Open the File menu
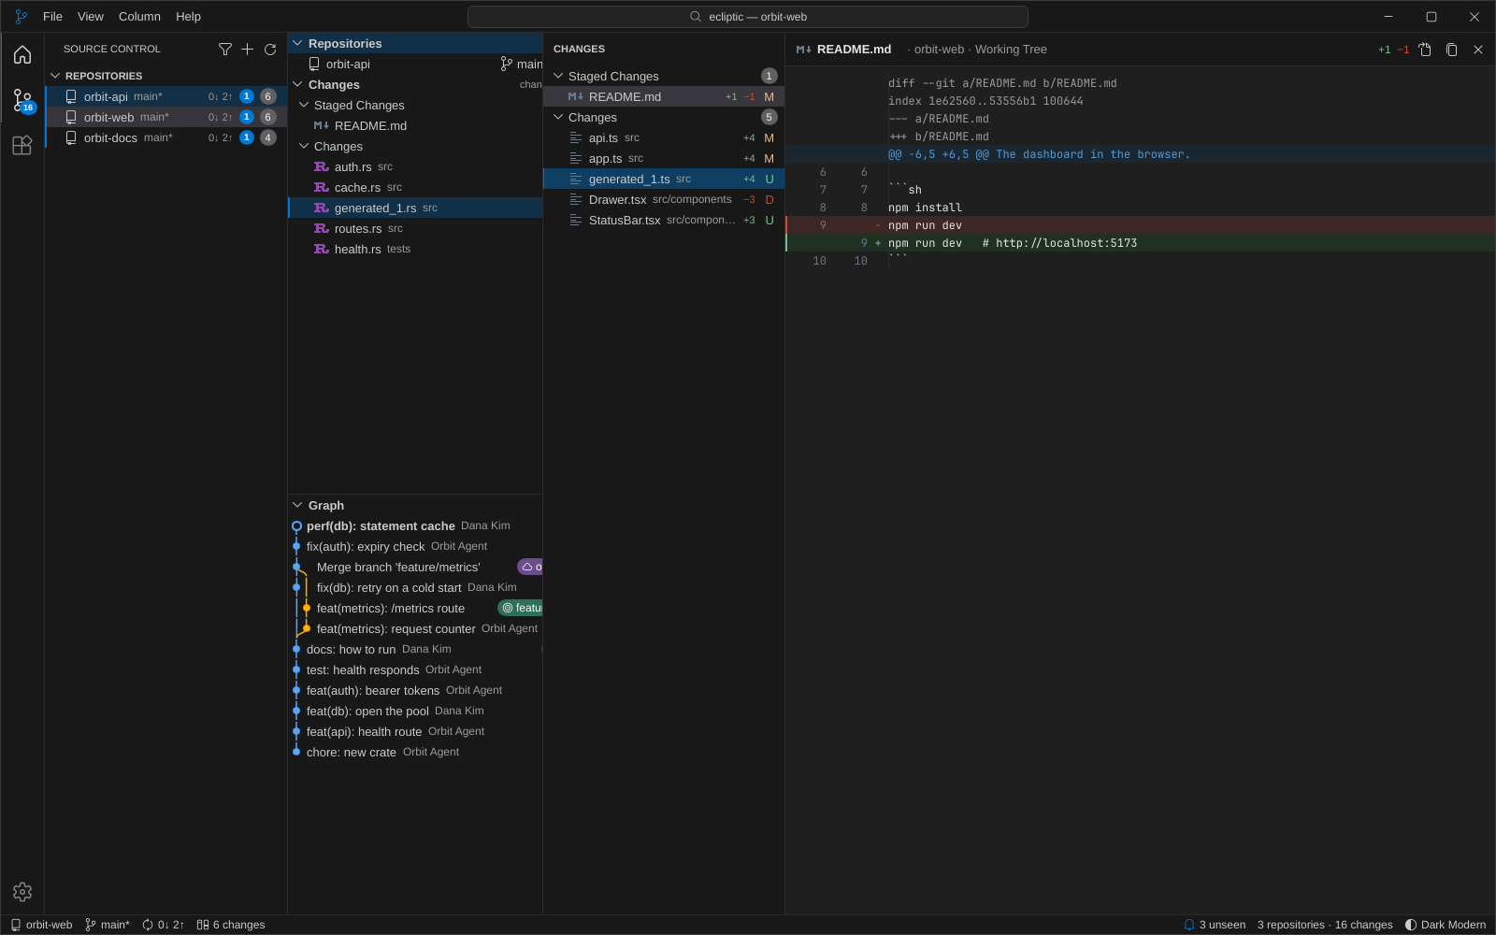 pyautogui.click(x=52, y=17)
